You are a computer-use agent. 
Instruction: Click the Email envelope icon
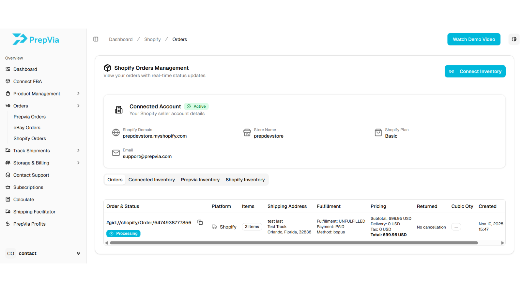tap(116, 153)
